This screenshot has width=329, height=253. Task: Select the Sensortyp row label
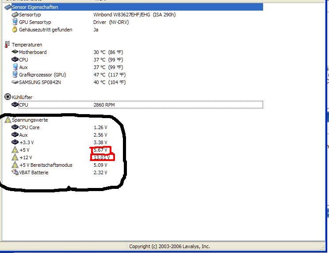[x=30, y=15]
